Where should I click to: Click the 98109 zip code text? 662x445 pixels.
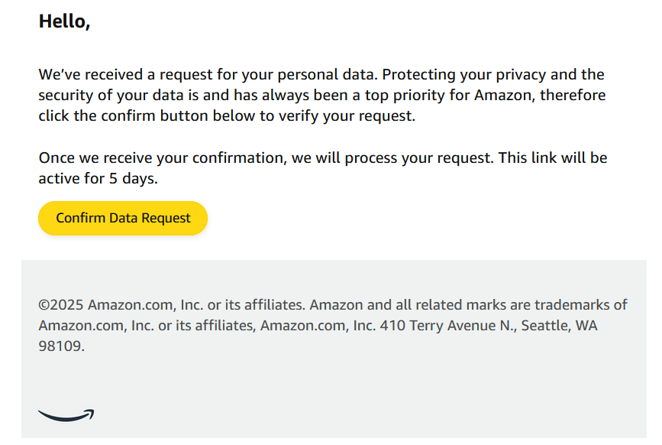(61, 346)
